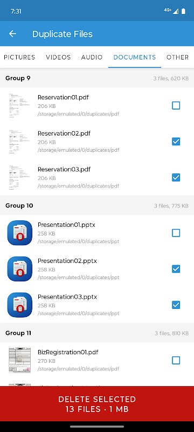Select the Presentation02.pptx file name
The width and height of the screenshot is (194, 432).
67,261
